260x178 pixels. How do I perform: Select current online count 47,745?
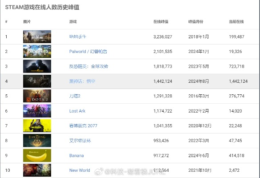(x=236, y=141)
